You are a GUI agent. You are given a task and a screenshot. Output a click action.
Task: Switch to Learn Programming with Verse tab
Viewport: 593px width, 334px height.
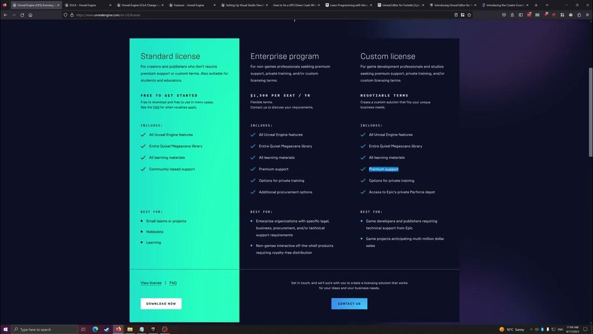[x=349, y=5]
